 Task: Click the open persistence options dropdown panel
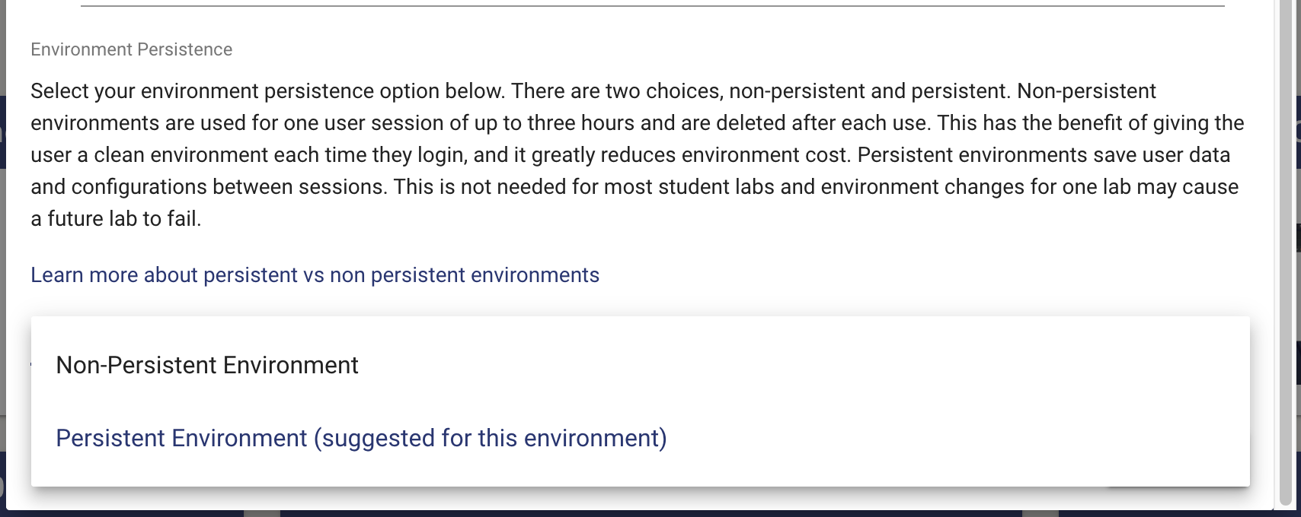pyautogui.click(x=640, y=401)
